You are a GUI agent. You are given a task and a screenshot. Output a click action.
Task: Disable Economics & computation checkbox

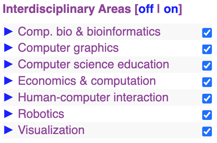207,82
